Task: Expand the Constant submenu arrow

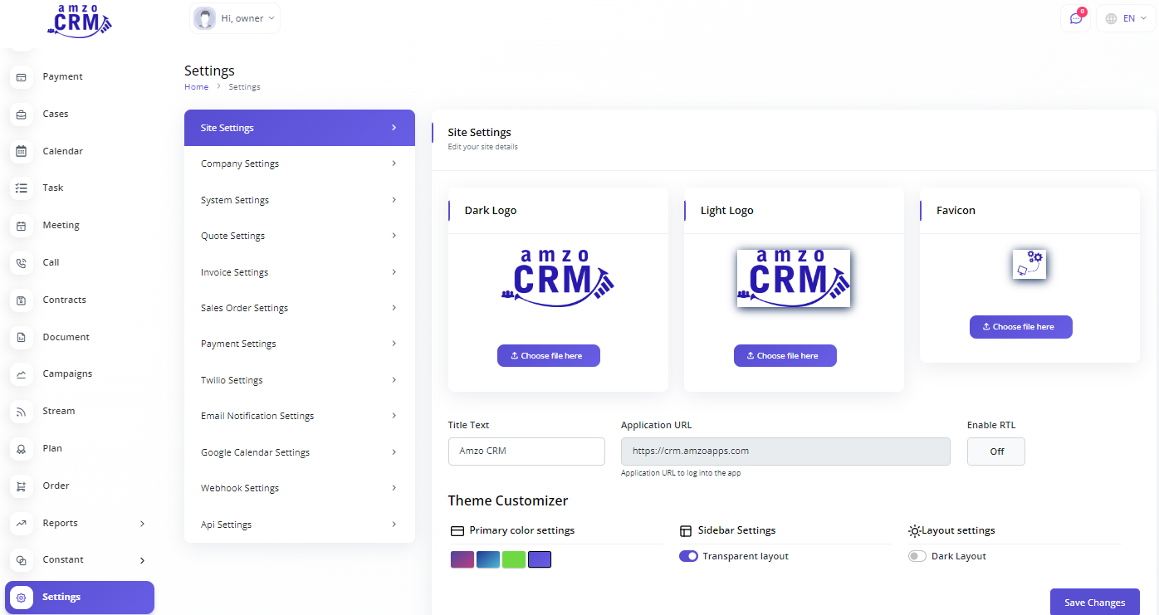Action: click(142, 560)
